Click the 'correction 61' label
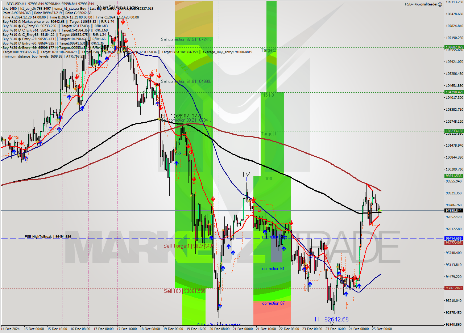This screenshot has height=333, width=464. [273, 269]
